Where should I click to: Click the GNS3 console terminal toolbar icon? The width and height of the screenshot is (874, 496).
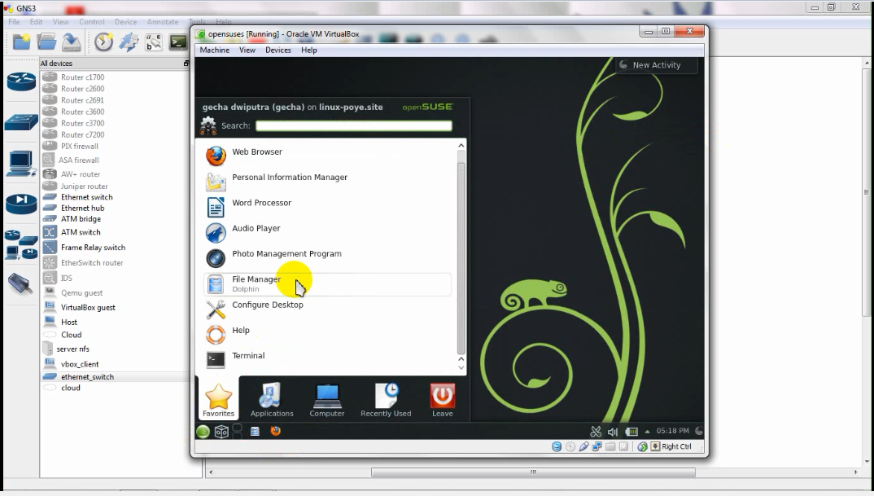[x=178, y=42]
